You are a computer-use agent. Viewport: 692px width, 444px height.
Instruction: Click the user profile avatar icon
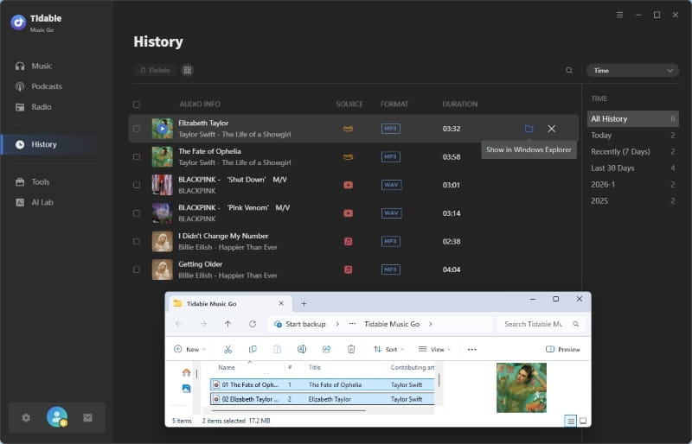pos(57,417)
